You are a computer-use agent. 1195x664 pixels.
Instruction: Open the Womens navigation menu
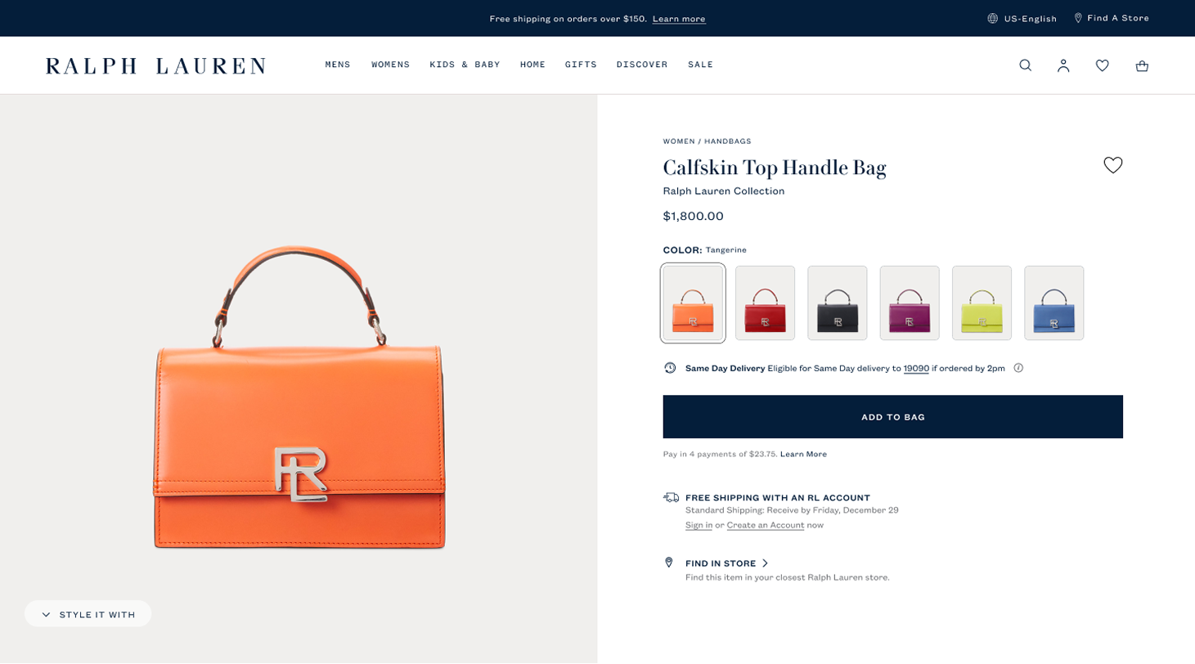(390, 65)
